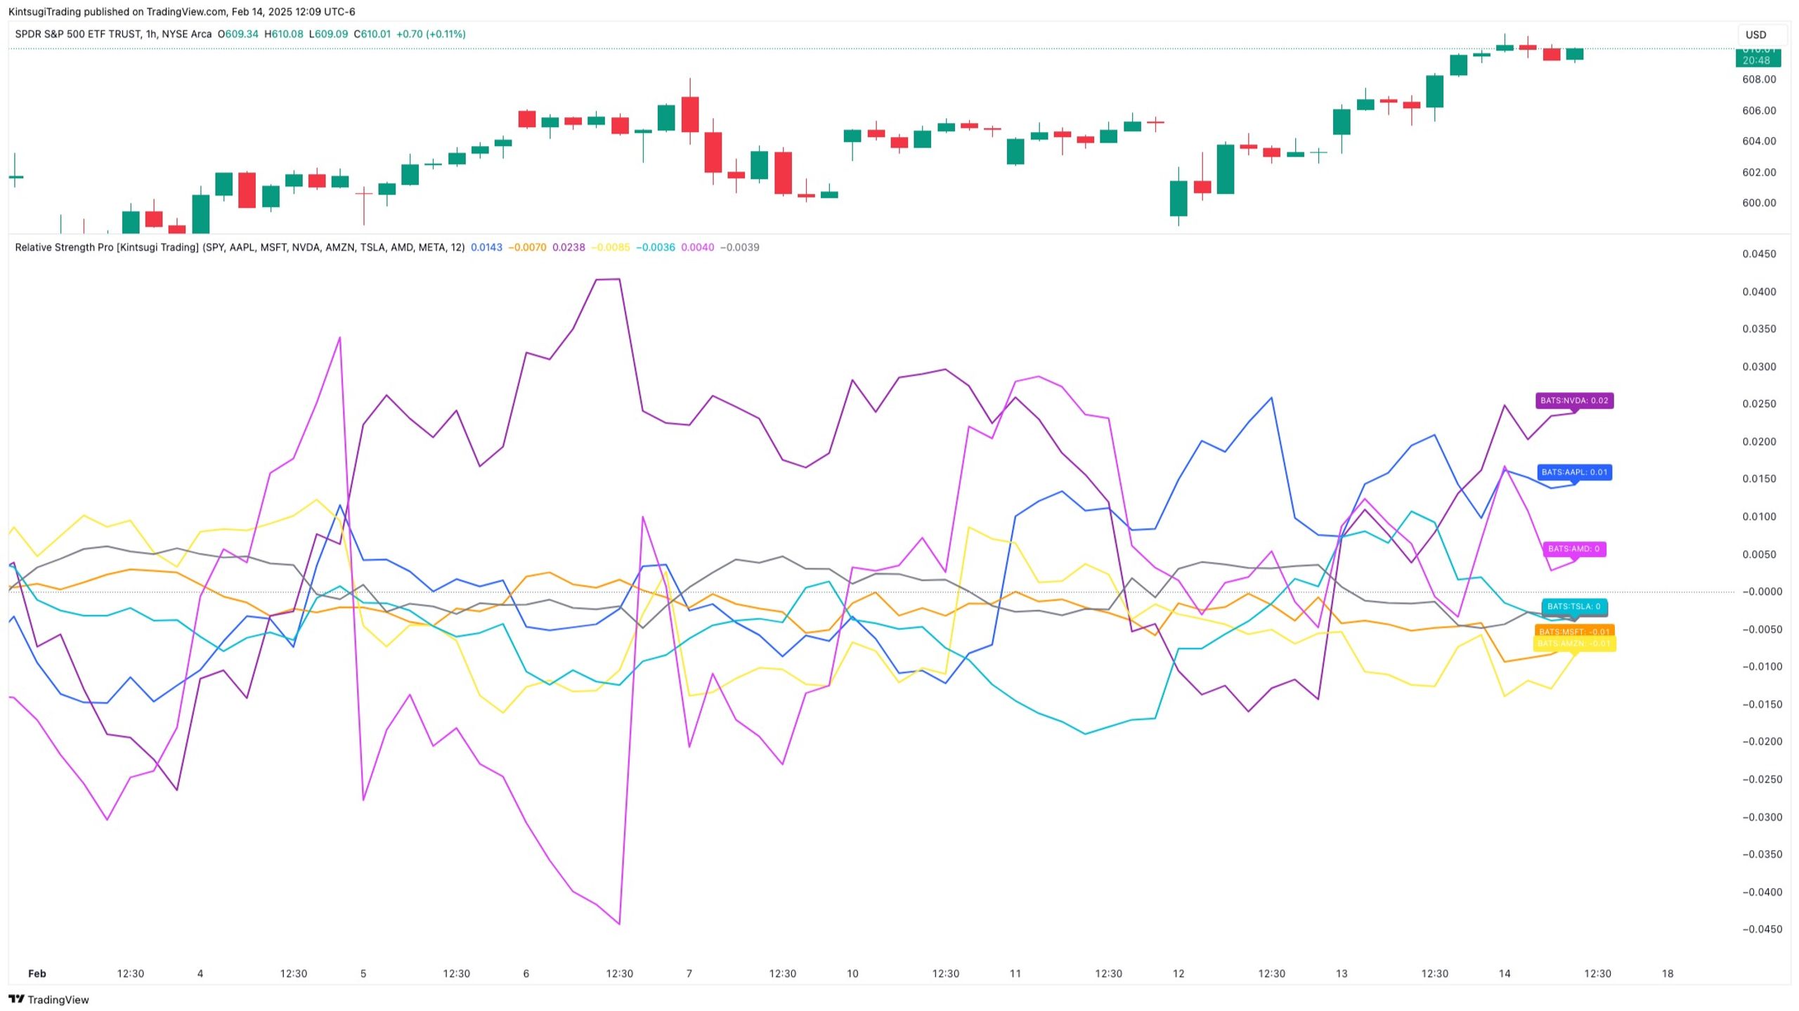Click the blue 0.0143 legend value
Screen dimensions: 1799x1011
tap(486, 247)
